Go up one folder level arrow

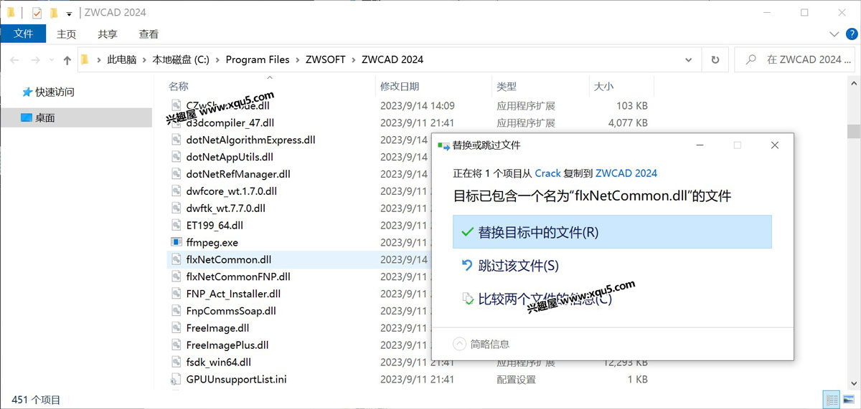(67, 60)
